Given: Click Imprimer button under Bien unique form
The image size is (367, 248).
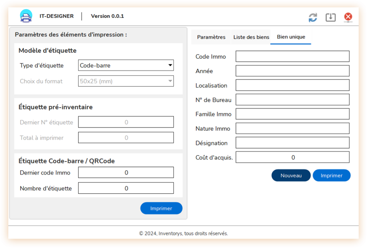Looking at the screenshot, I should (332, 175).
